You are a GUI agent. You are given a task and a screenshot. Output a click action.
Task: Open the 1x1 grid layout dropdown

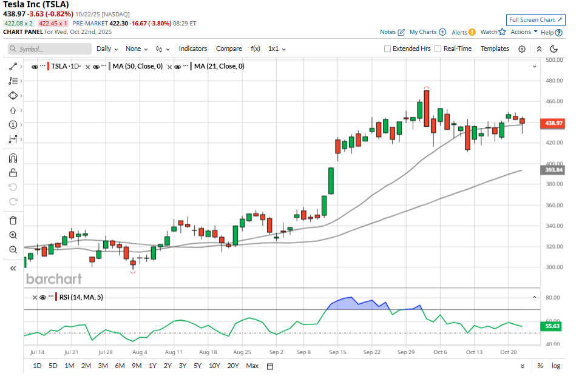tap(277, 49)
